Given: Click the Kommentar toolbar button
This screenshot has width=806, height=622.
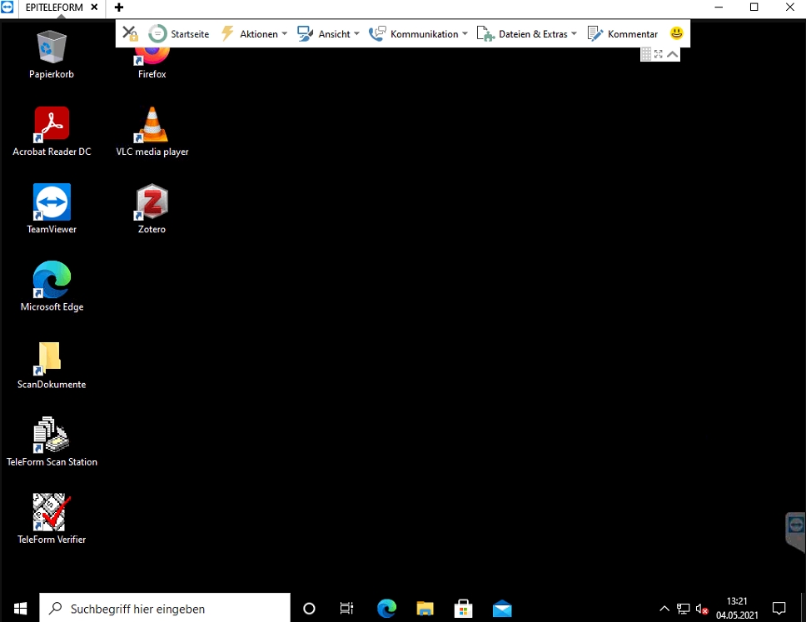Looking at the screenshot, I should [x=623, y=34].
